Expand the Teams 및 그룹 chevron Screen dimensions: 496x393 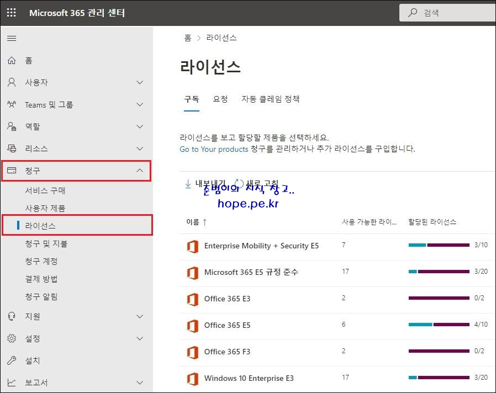click(140, 104)
